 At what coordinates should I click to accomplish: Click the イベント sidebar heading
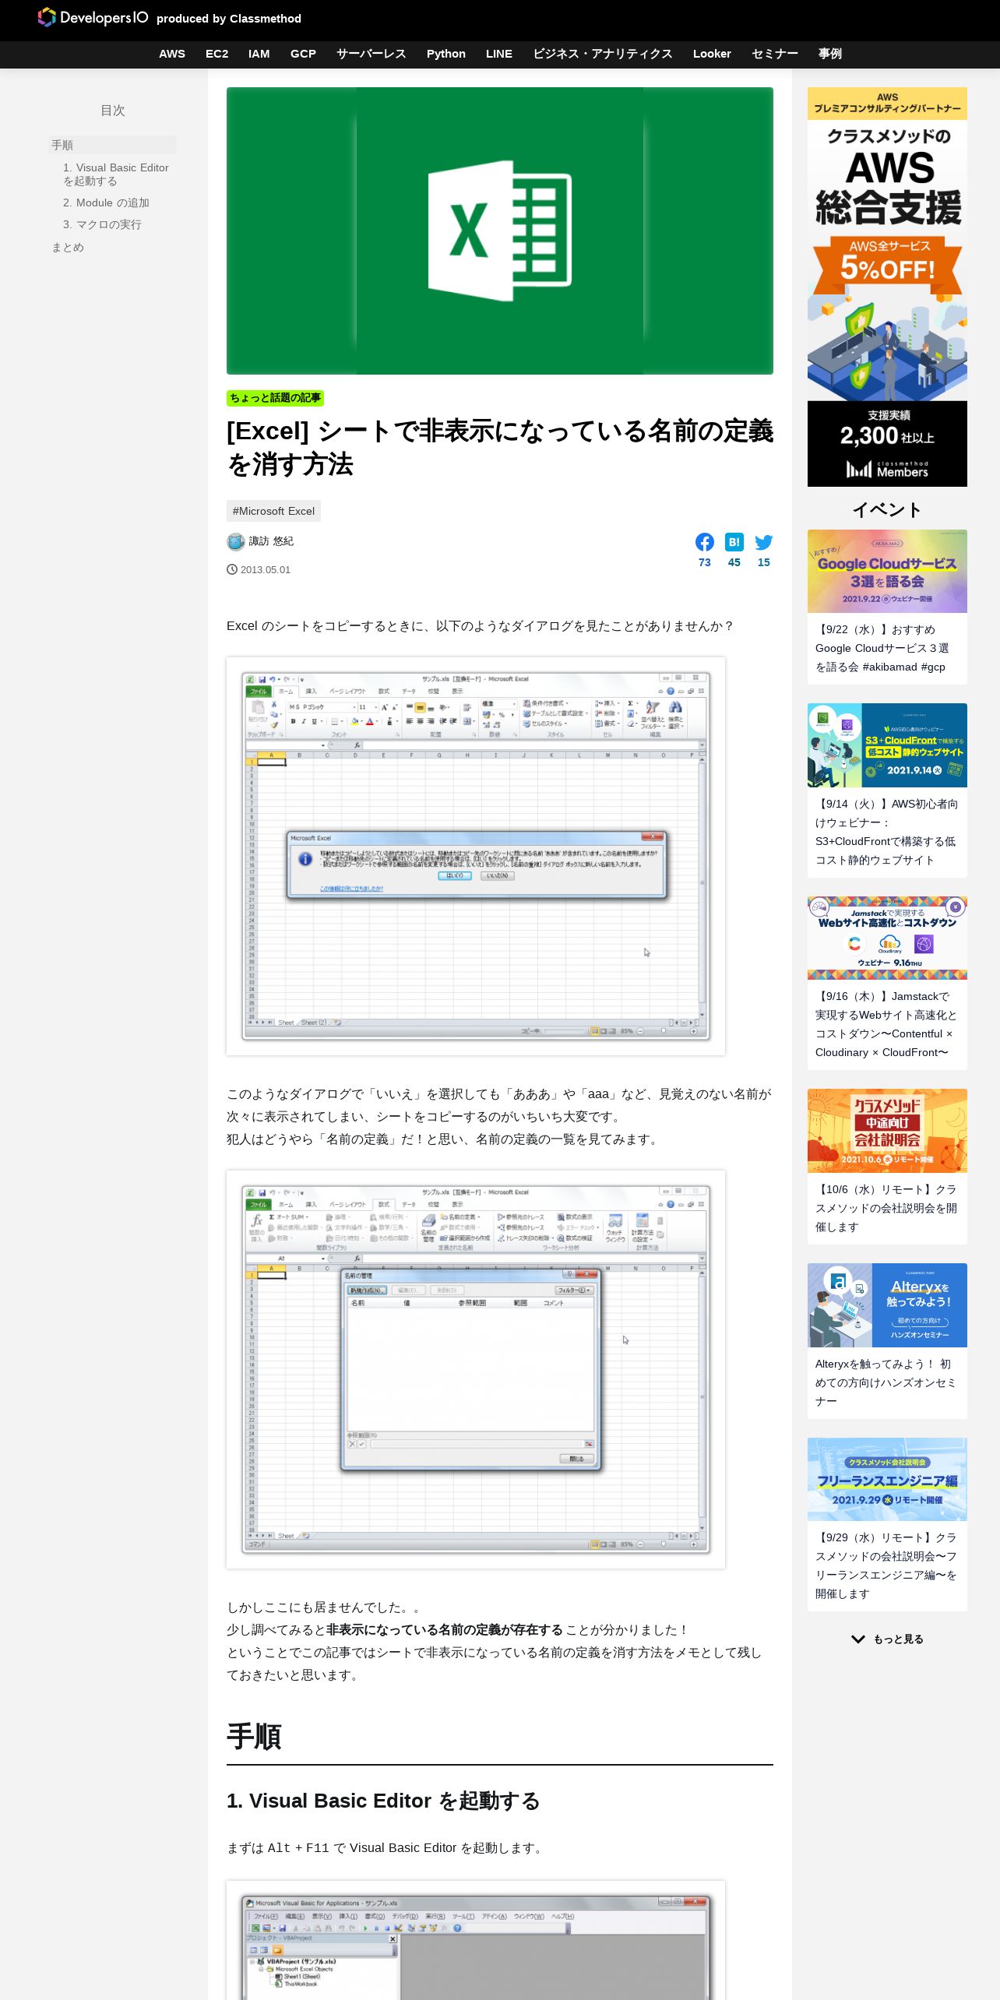point(887,510)
